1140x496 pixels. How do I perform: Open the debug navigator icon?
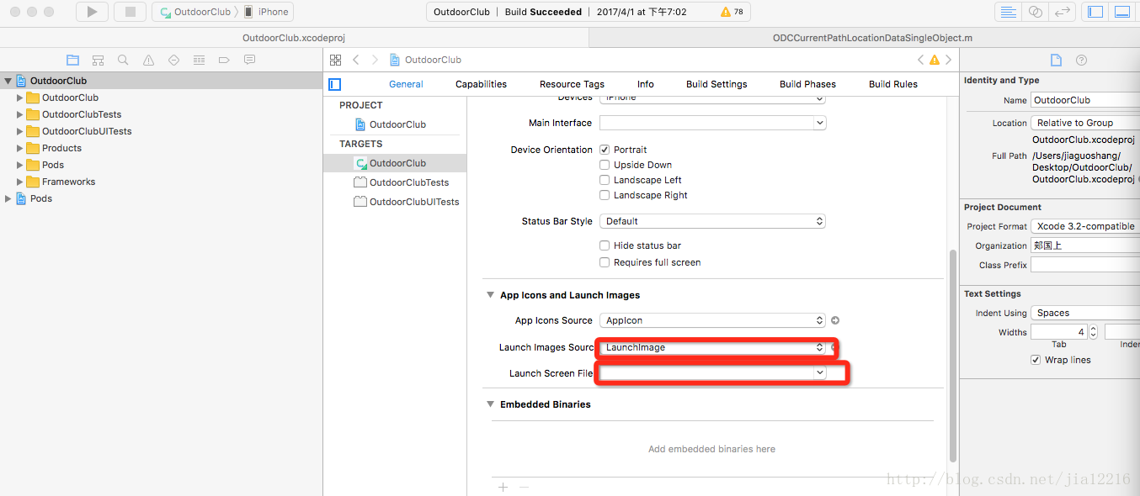coord(199,60)
